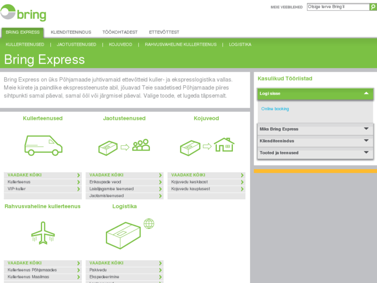The width and height of the screenshot is (377, 283).
Task: Open the KLIENDITEENINDUS top tab
Action: tap(71, 32)
